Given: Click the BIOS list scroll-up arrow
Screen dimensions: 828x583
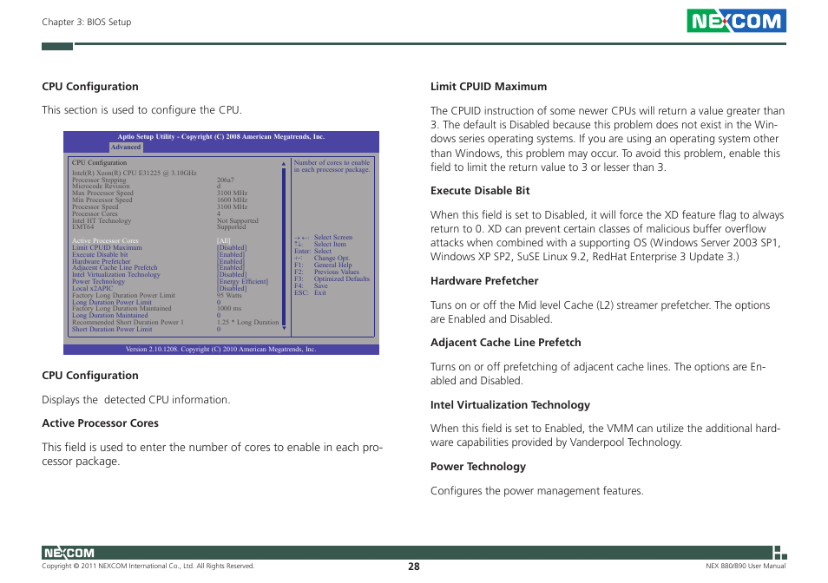Looking at the screenshot, I should coord(284,164).
